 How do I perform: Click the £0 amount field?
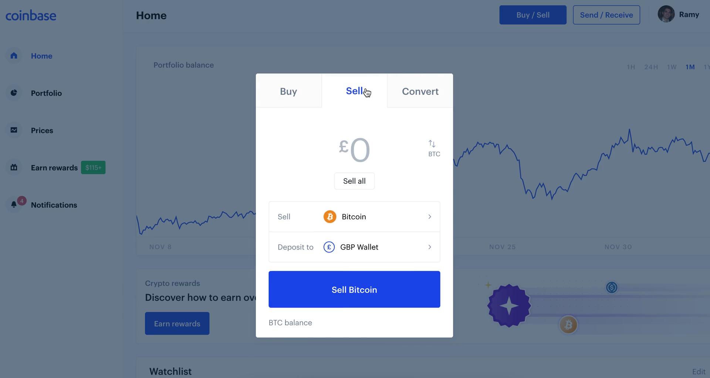354,150
